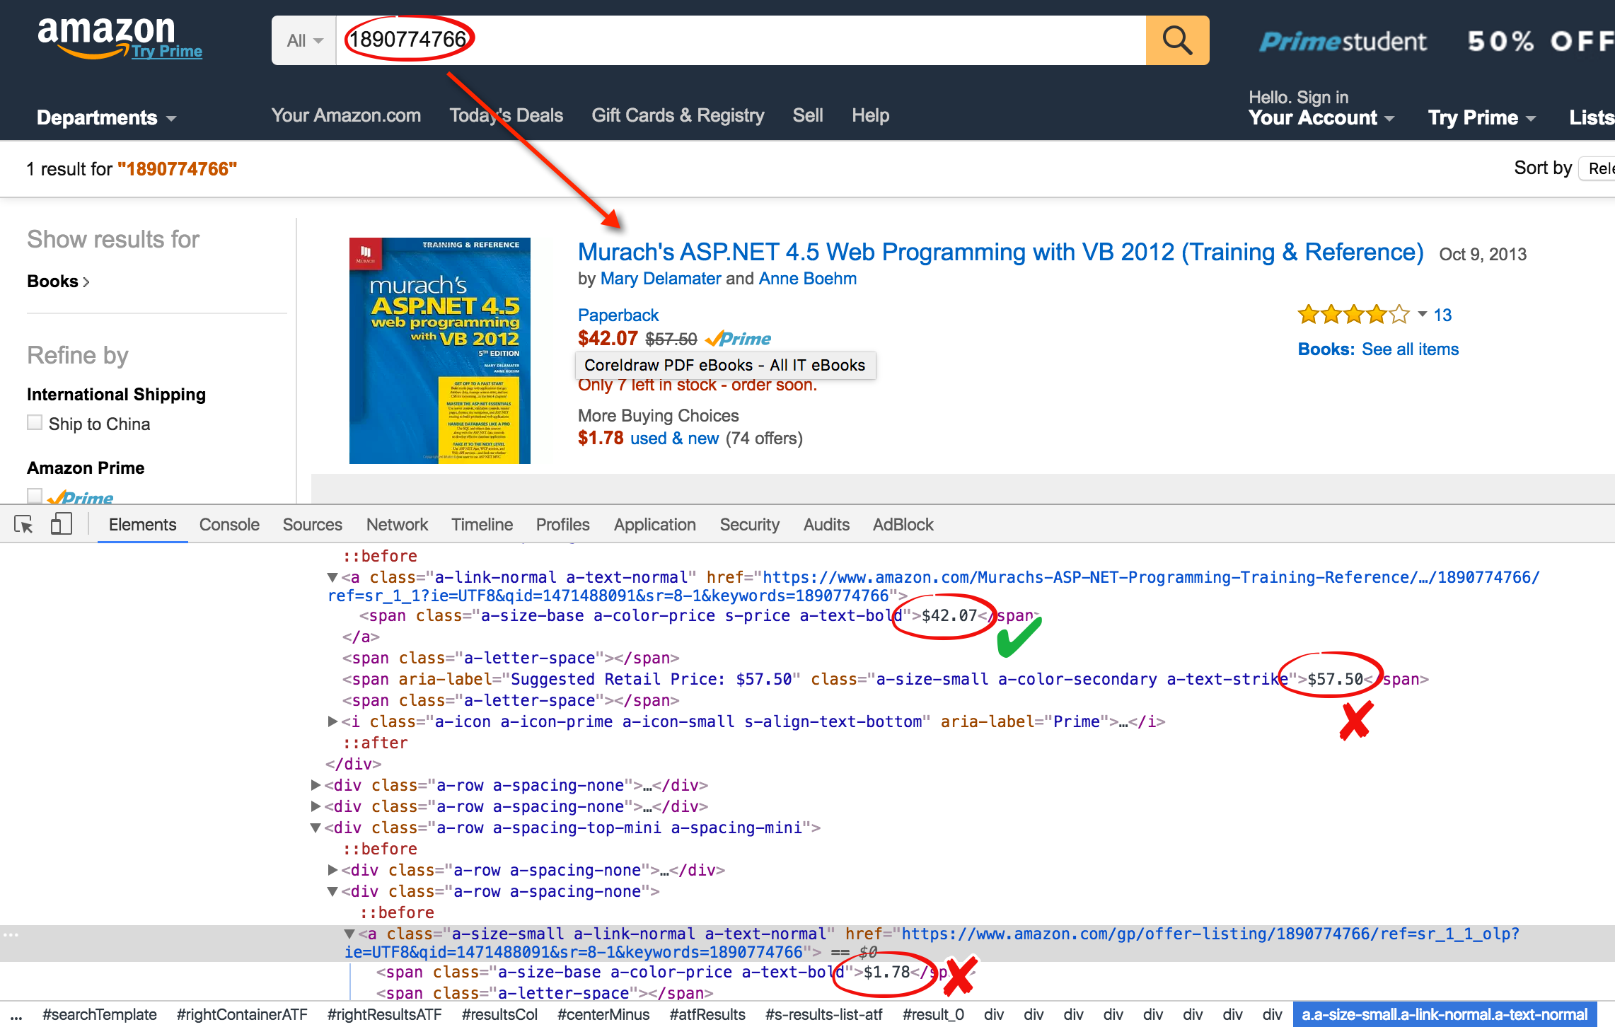Click the Paperback format link
The image size is (1615, 1027).
[x=618, y=315]
